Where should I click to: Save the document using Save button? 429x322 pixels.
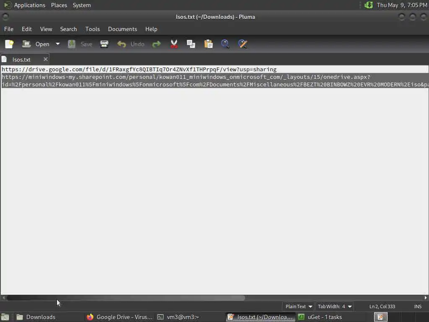click(x=80, y=44)
